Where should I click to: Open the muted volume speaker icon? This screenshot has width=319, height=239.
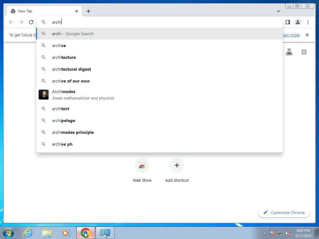[x=288, y=233]
